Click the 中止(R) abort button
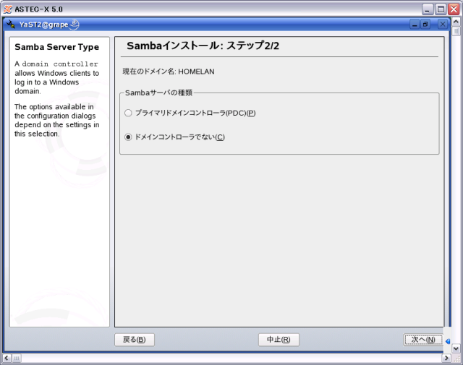 pyautogui.click(x=279, y=340)
